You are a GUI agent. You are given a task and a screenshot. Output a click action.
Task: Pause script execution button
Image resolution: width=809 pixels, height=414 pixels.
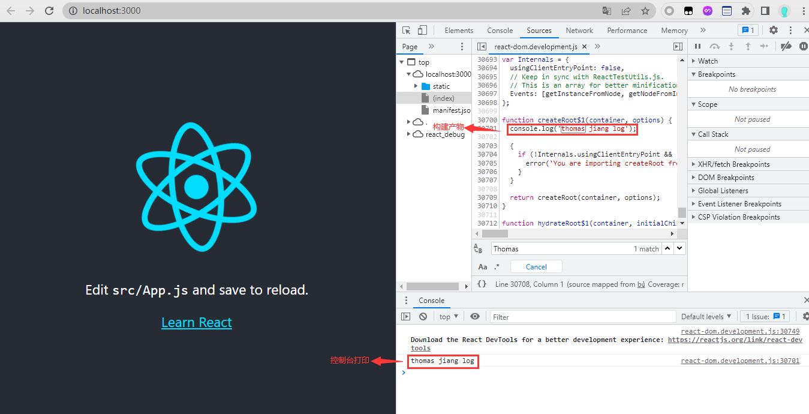(697, 46)
